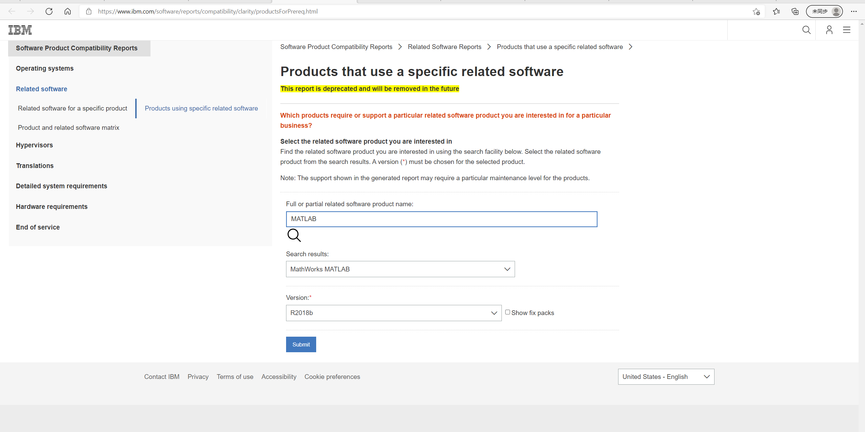Select Translations in sidebar
The width and height of the screenshot is (865, 432).
point(35,166)
